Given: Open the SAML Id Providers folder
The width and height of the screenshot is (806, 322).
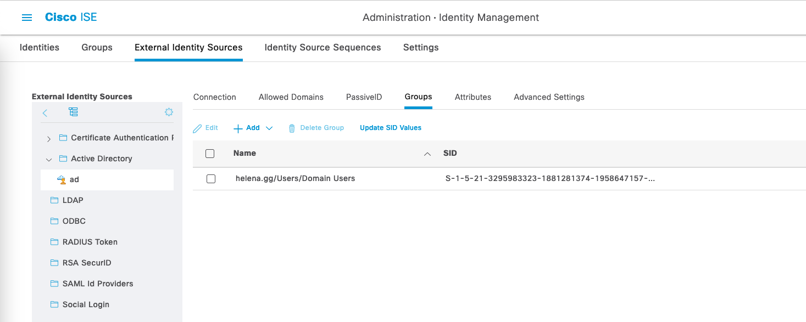Looking at the screenshot, I should pyautogui.click(x=54, y=284).
